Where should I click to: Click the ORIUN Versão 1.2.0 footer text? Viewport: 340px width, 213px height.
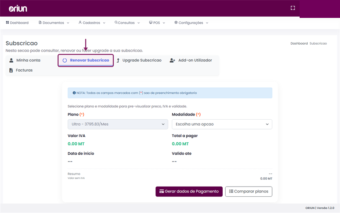[x=320, y=208]
